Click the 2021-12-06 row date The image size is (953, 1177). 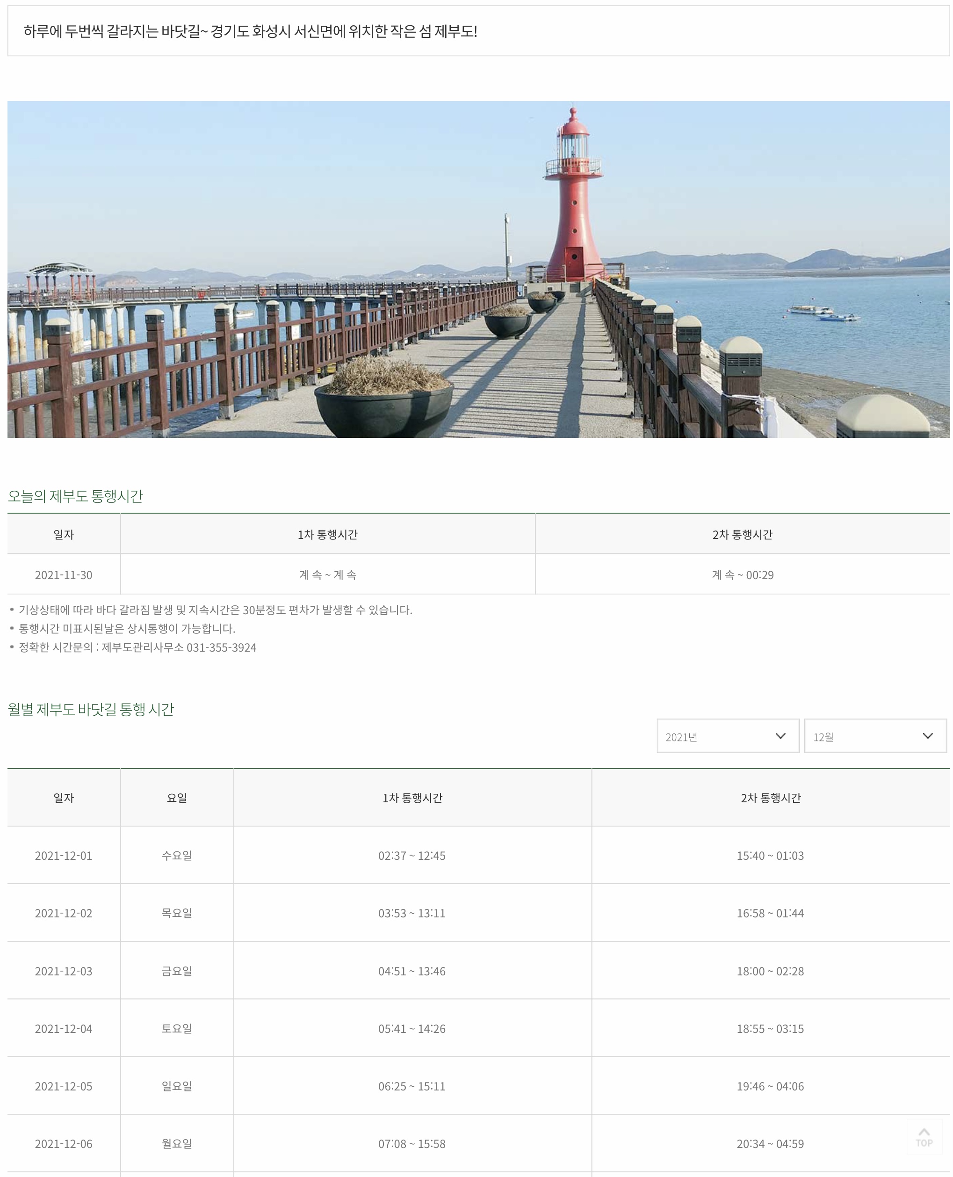point(64,1143)
